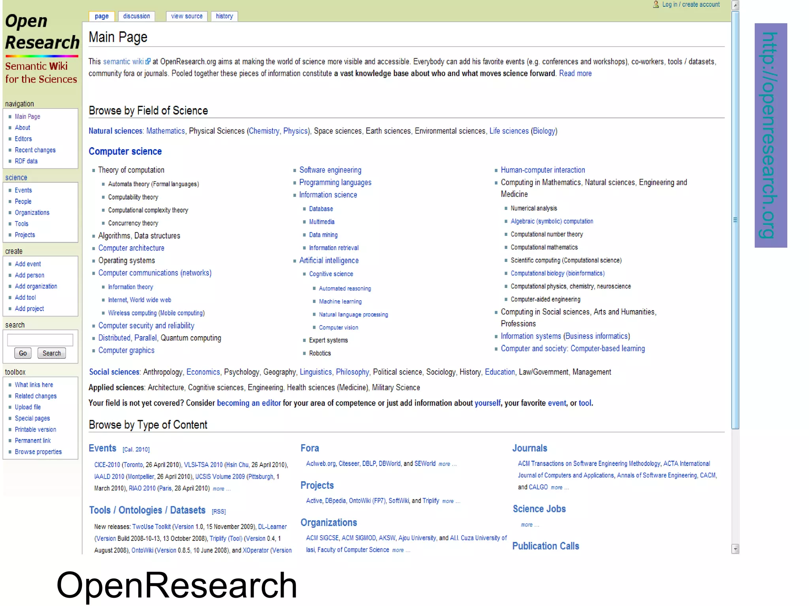Open the history tab

point(224,16)
